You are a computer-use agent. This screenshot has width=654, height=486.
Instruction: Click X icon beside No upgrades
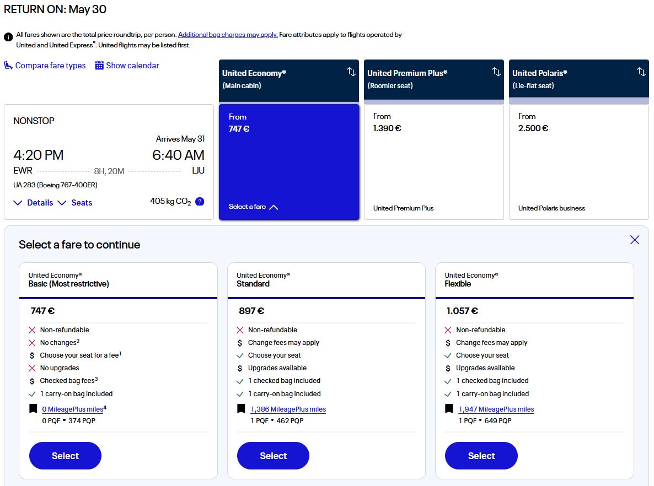[x=31, y=368]
